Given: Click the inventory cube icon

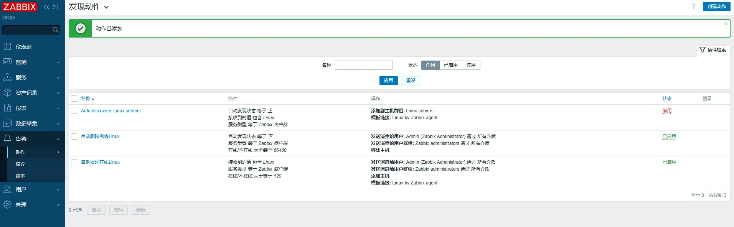Looking at the screenshot, I should click(7, 93).
